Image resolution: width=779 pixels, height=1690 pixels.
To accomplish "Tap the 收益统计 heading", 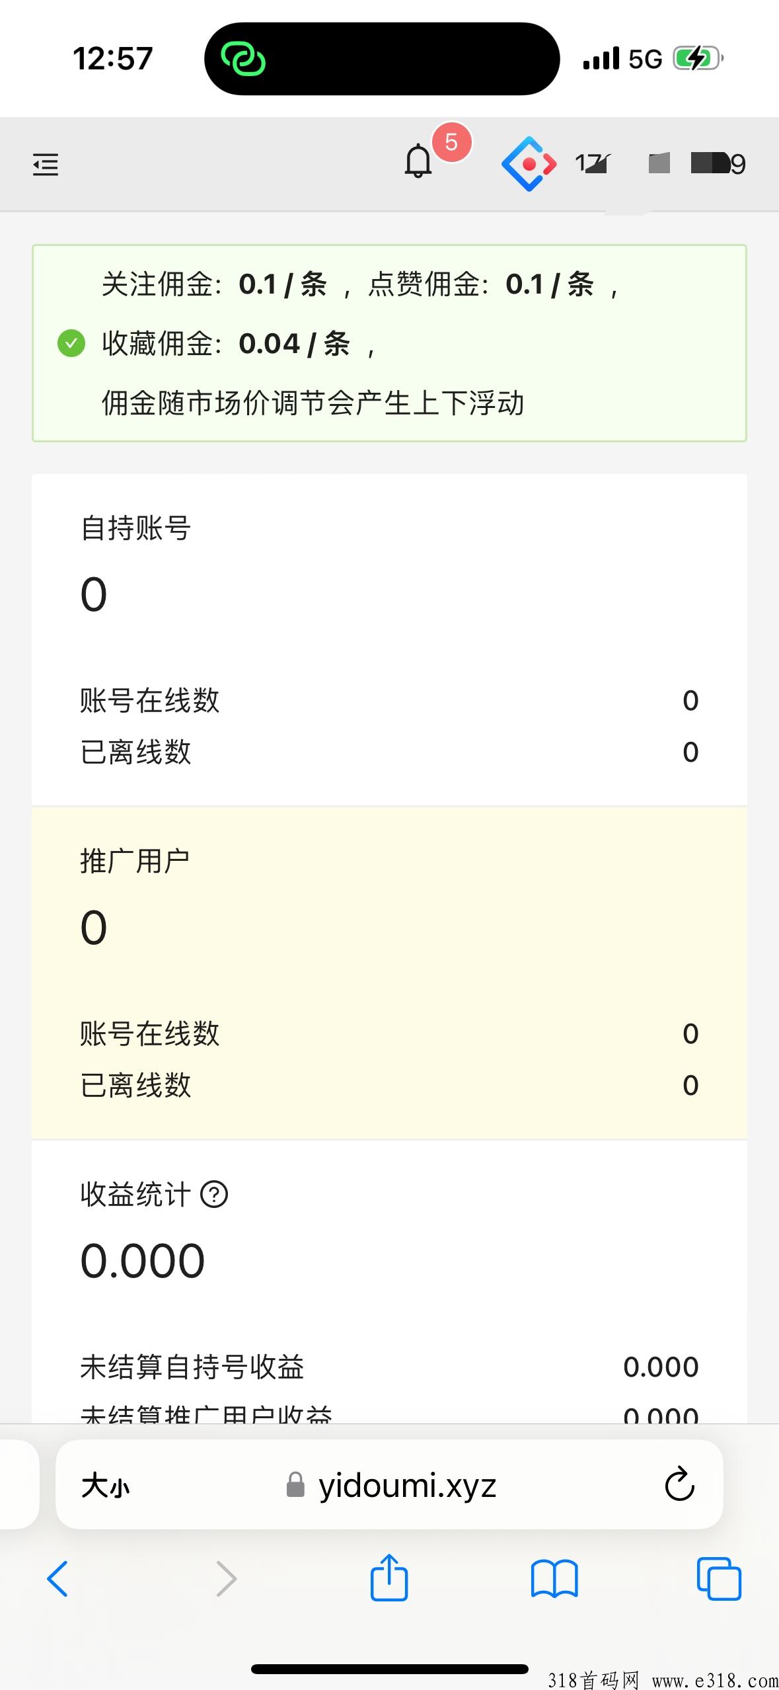I will point(135,1194).
